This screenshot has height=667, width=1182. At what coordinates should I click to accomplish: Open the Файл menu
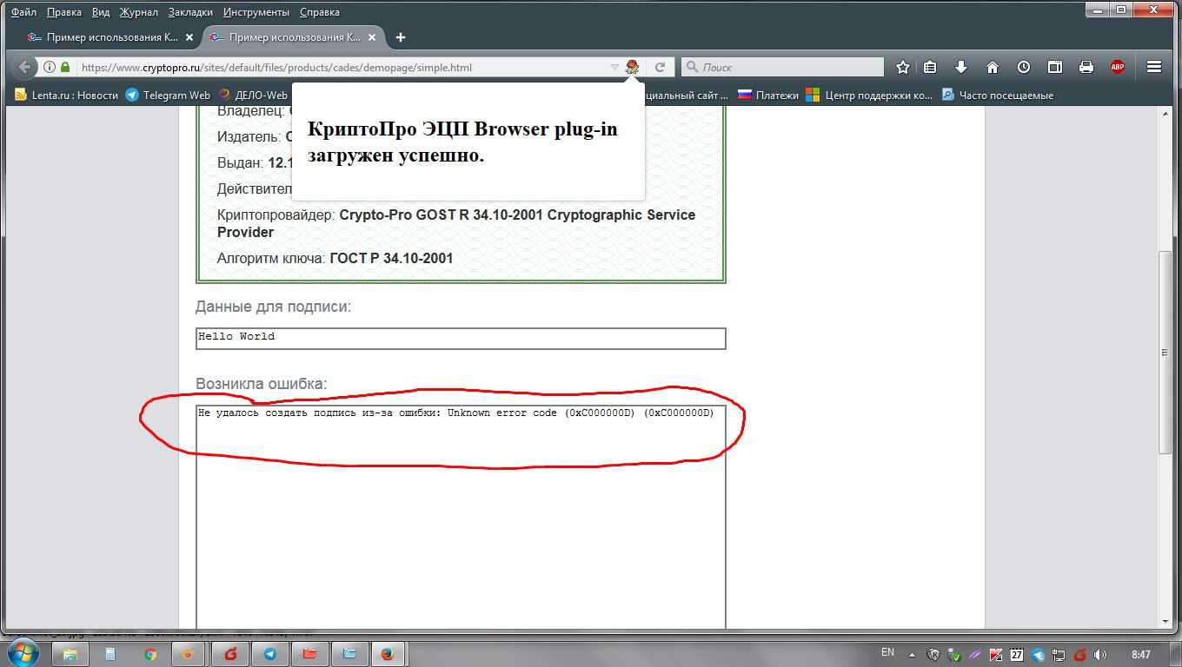(x=23, y=12)
